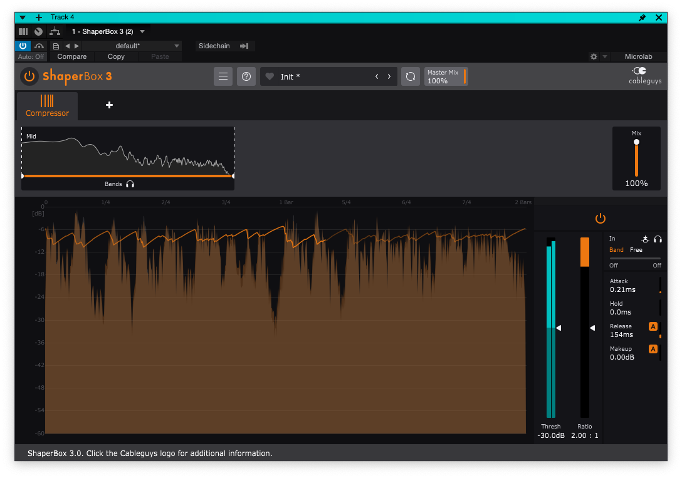Expand the arrow next to the gear
The height and width of the screenshot is (478, 682).
click(x=604, y=56)
